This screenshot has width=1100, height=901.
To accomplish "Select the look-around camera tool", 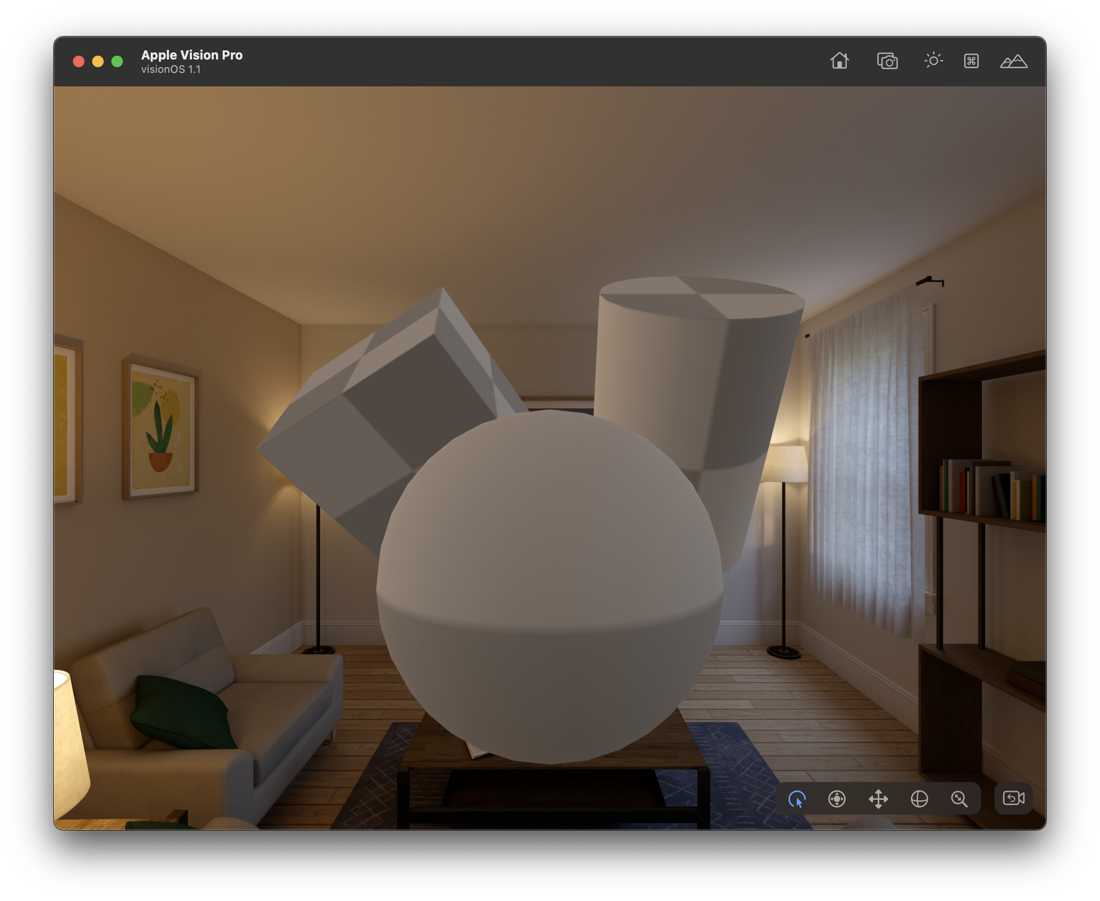I will pyautogui.click(x=837, y=799).
